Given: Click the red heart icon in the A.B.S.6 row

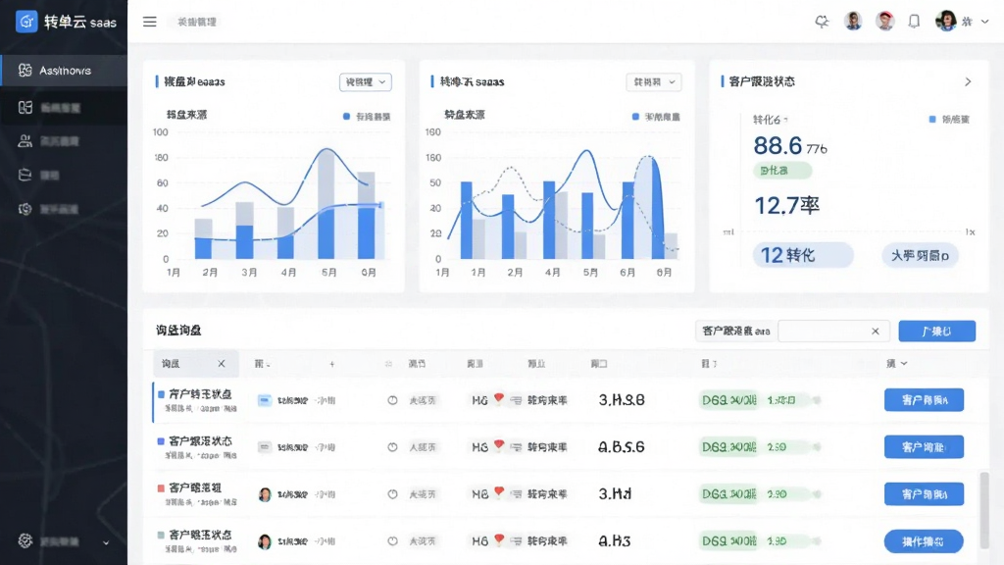Looking at the screenshot, I should point(499,444).
